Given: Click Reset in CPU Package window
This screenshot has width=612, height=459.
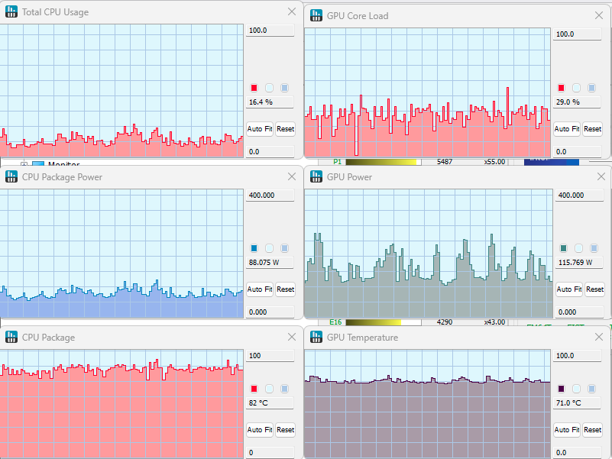Looking at the screenshot, I should pyautogui.click(x=285, y=430).
